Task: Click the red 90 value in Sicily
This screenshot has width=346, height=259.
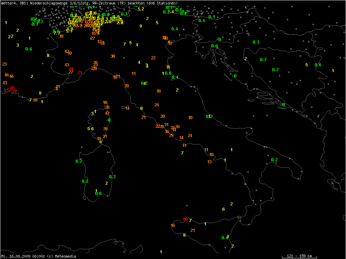Action: tap(185, 219)
